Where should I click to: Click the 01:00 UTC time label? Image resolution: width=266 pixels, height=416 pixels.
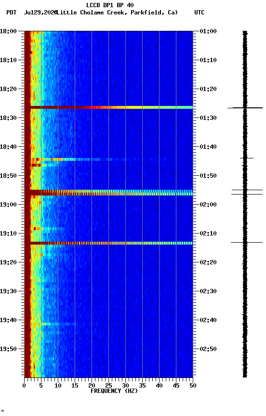pos(208,31)
